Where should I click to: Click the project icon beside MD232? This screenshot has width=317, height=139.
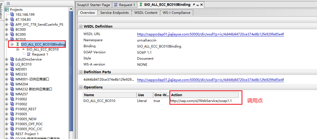[x=12, y=74]
